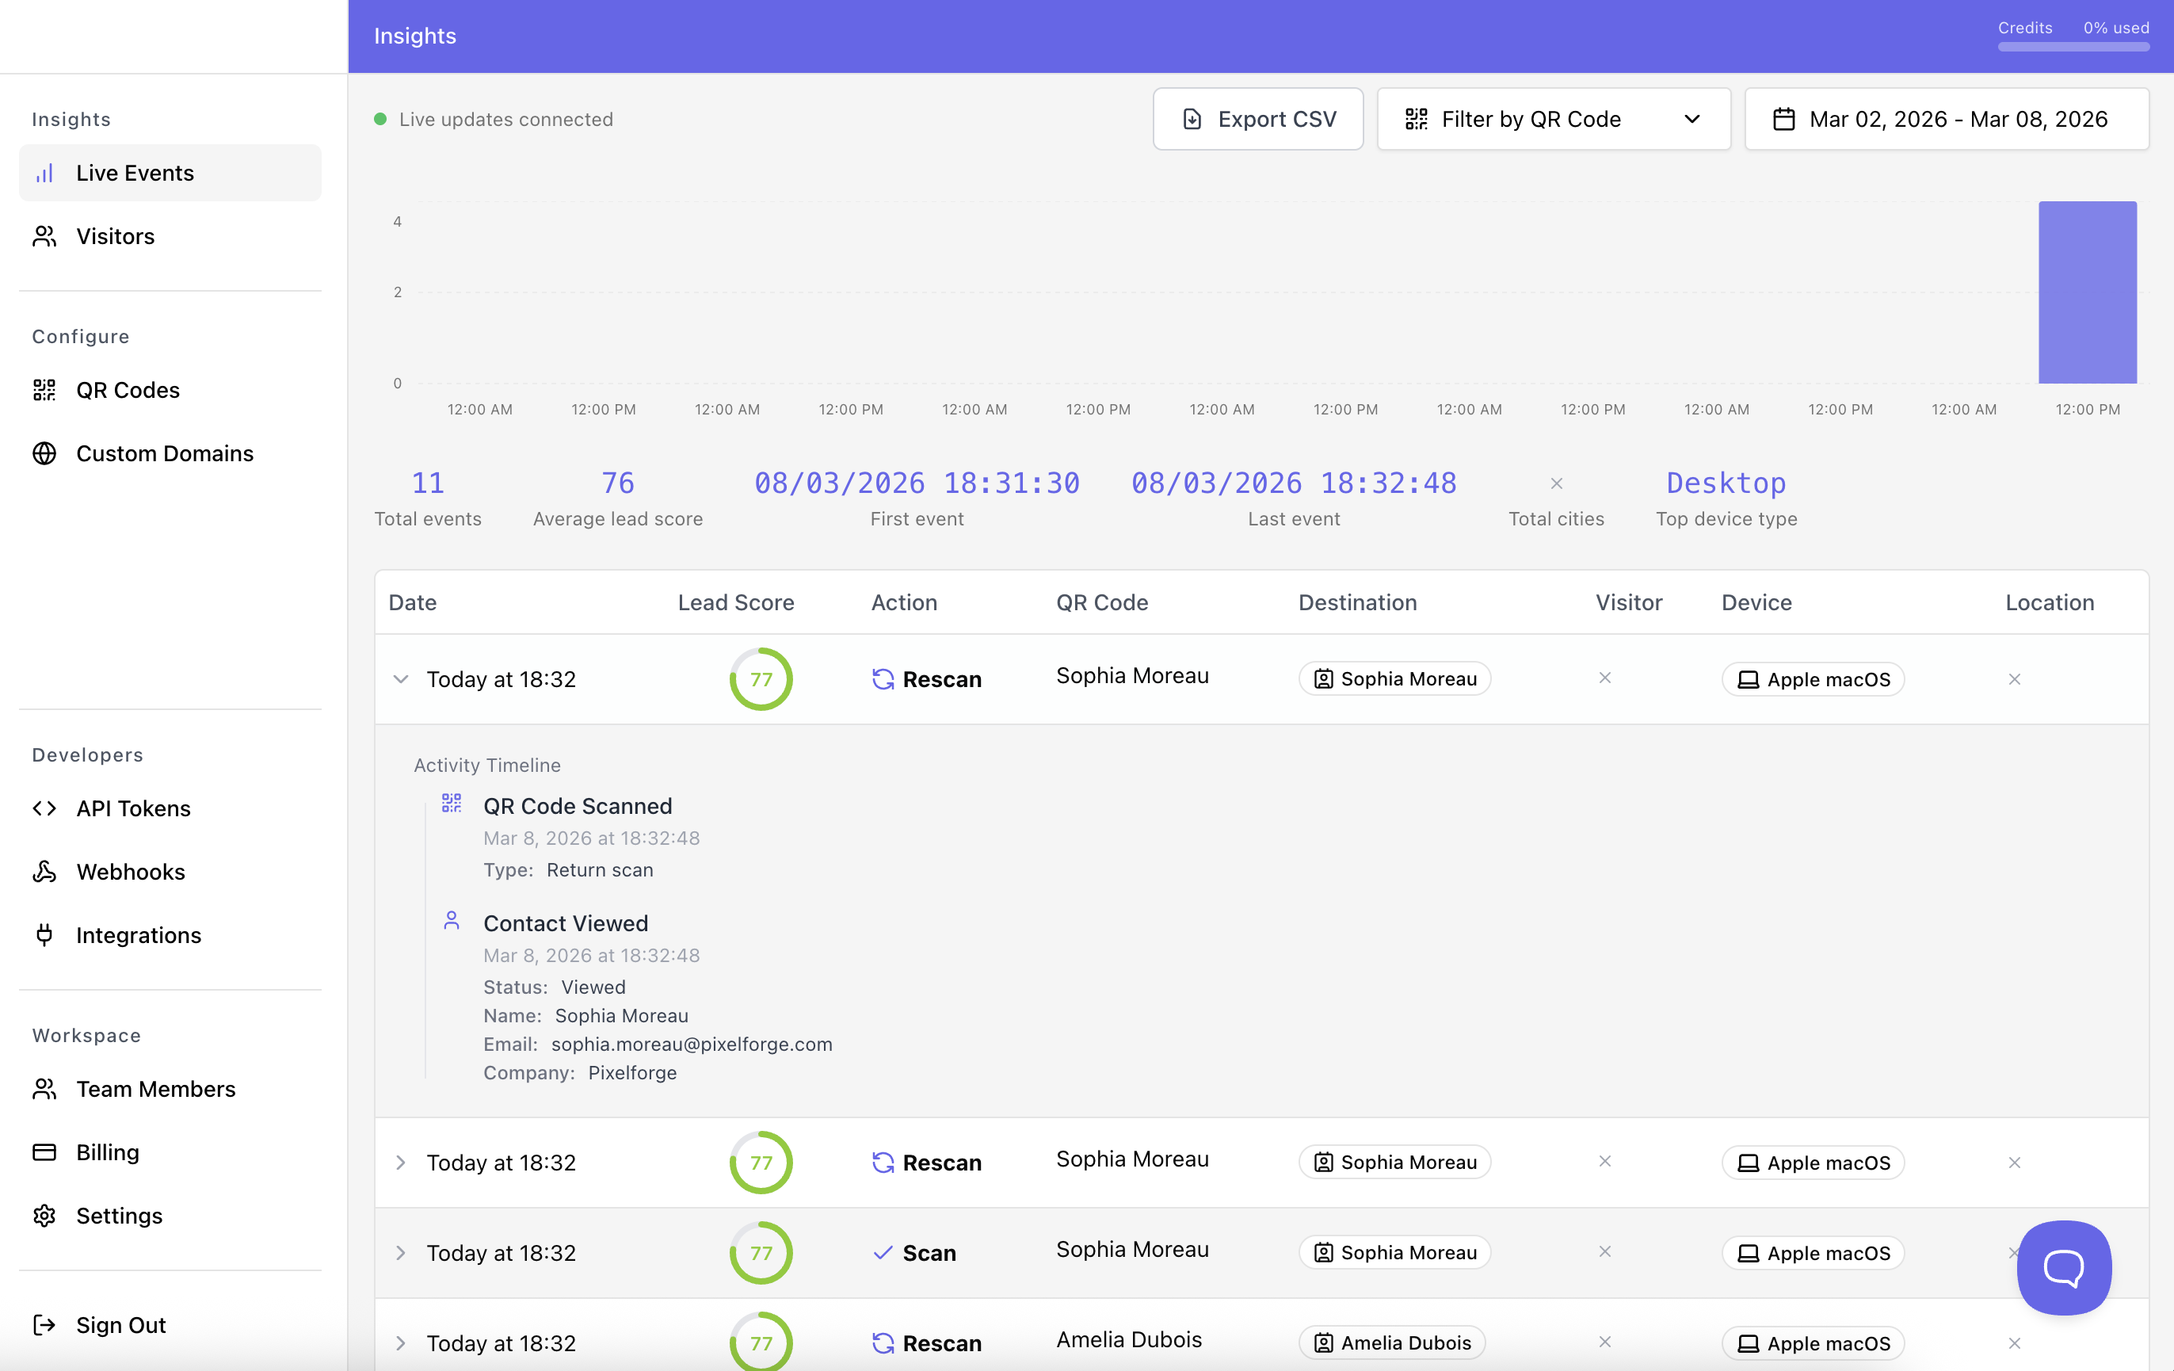
Task: Click the Rescan icon on Amelia Dubois row
Action: pos(882,1343)
